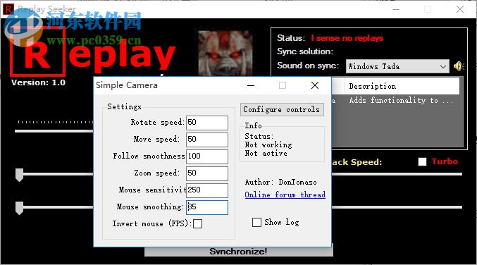
Task: Click the 'Author: DonTomaso' text
Action: (x=281, y=182)
